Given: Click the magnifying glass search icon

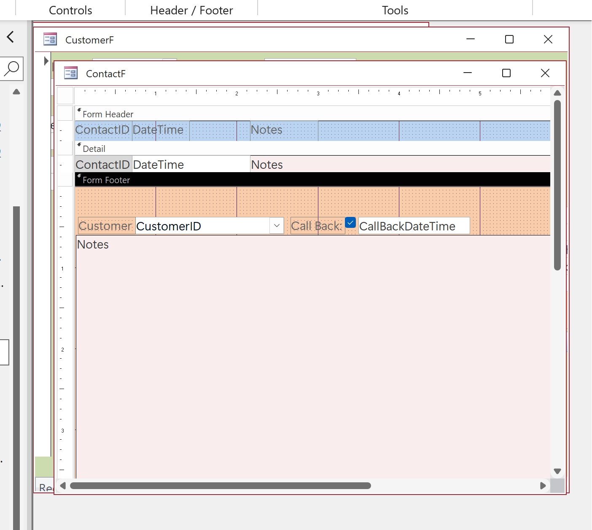Looking at the screenshot, I should (x=11, y=68).
